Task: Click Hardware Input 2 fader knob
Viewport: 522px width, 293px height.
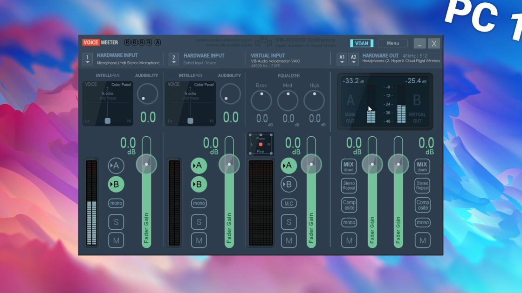Action: pyautogui.click(x=229, y=164)
